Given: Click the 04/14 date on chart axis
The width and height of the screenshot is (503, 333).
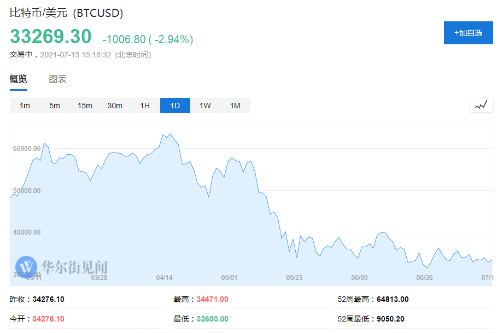Looking at the screenshot, I should pos(164,278).
